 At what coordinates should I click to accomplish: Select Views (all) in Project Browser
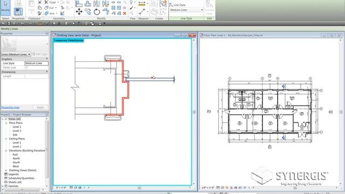[15, 119]
